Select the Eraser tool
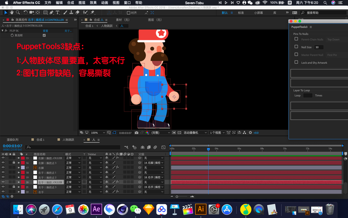This screenshot has width=348, height=218. coord(77,12)
